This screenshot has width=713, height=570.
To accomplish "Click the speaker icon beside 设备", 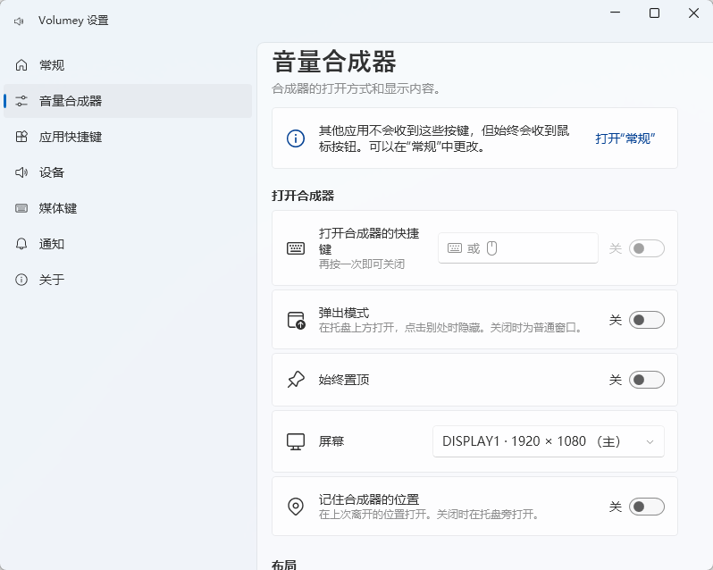I will (21, 172).
